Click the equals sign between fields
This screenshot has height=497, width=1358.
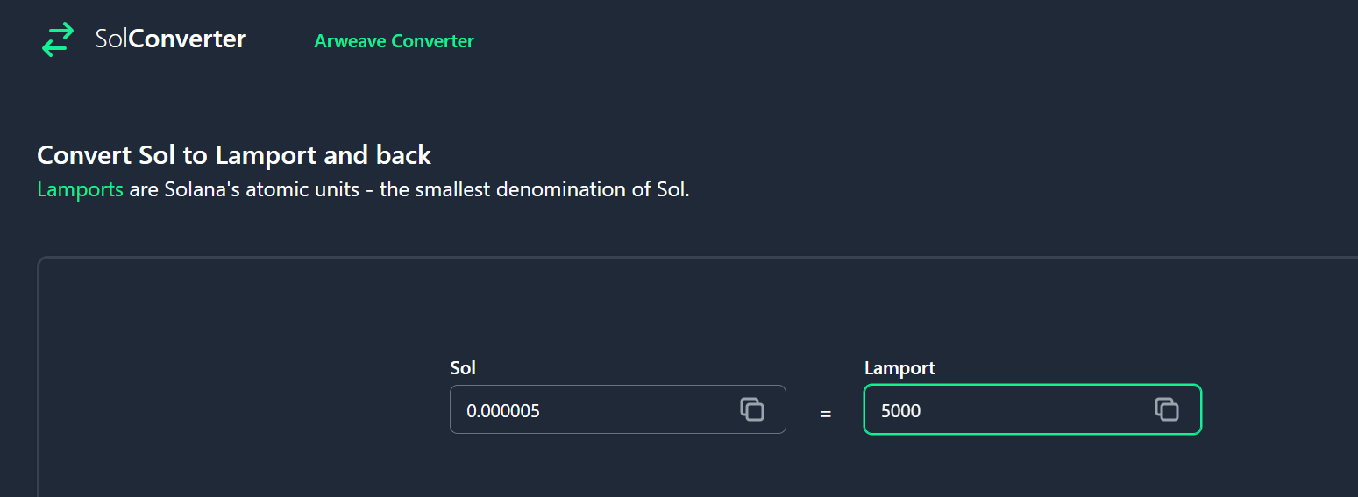point(825,413)
